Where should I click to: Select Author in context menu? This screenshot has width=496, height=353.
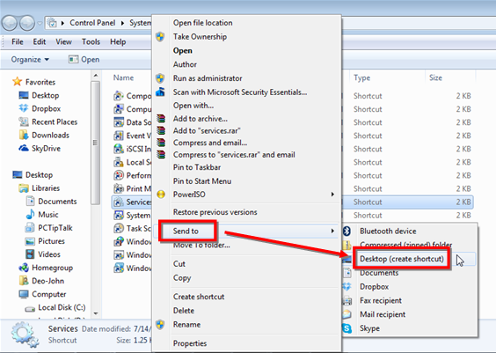185,64
